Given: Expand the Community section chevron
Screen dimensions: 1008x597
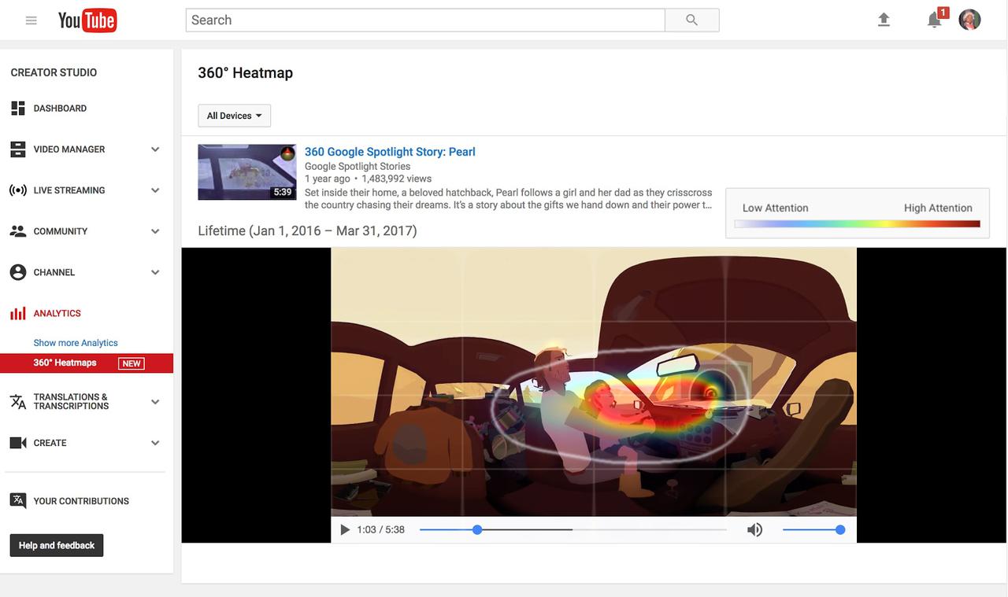Looking at the screenshot, I should 155,231.
